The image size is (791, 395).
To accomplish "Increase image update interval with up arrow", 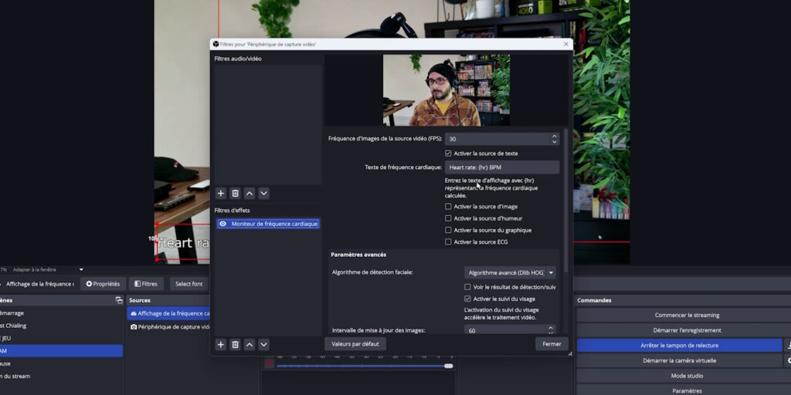I will click(551, 328).
